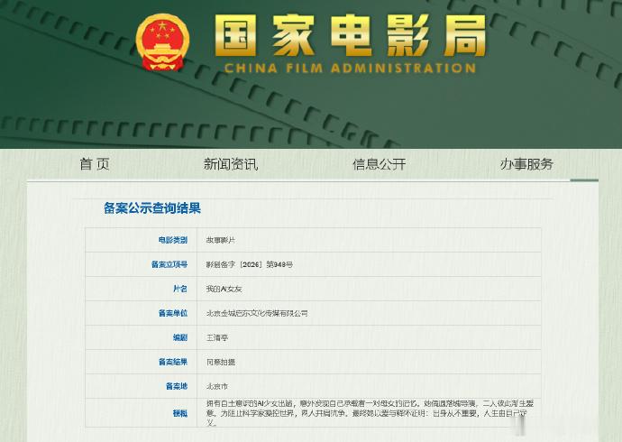The image size is (622, 442).
Task: Click the synopsis paragraph in 梗概 row
Action: [370, 413]
